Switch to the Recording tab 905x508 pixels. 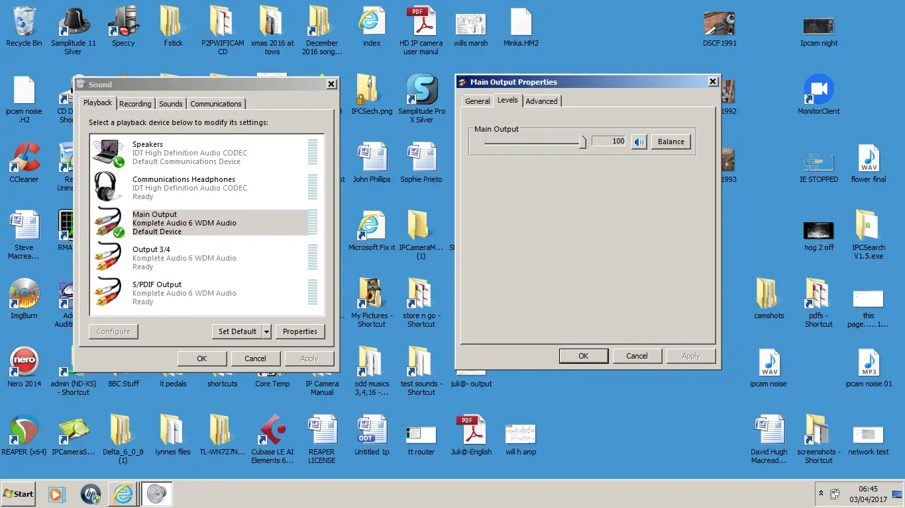pos(135,104)
